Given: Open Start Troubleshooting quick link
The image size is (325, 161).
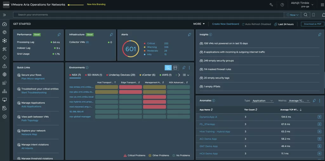Looking at the screenshot, I should point(34,92).
